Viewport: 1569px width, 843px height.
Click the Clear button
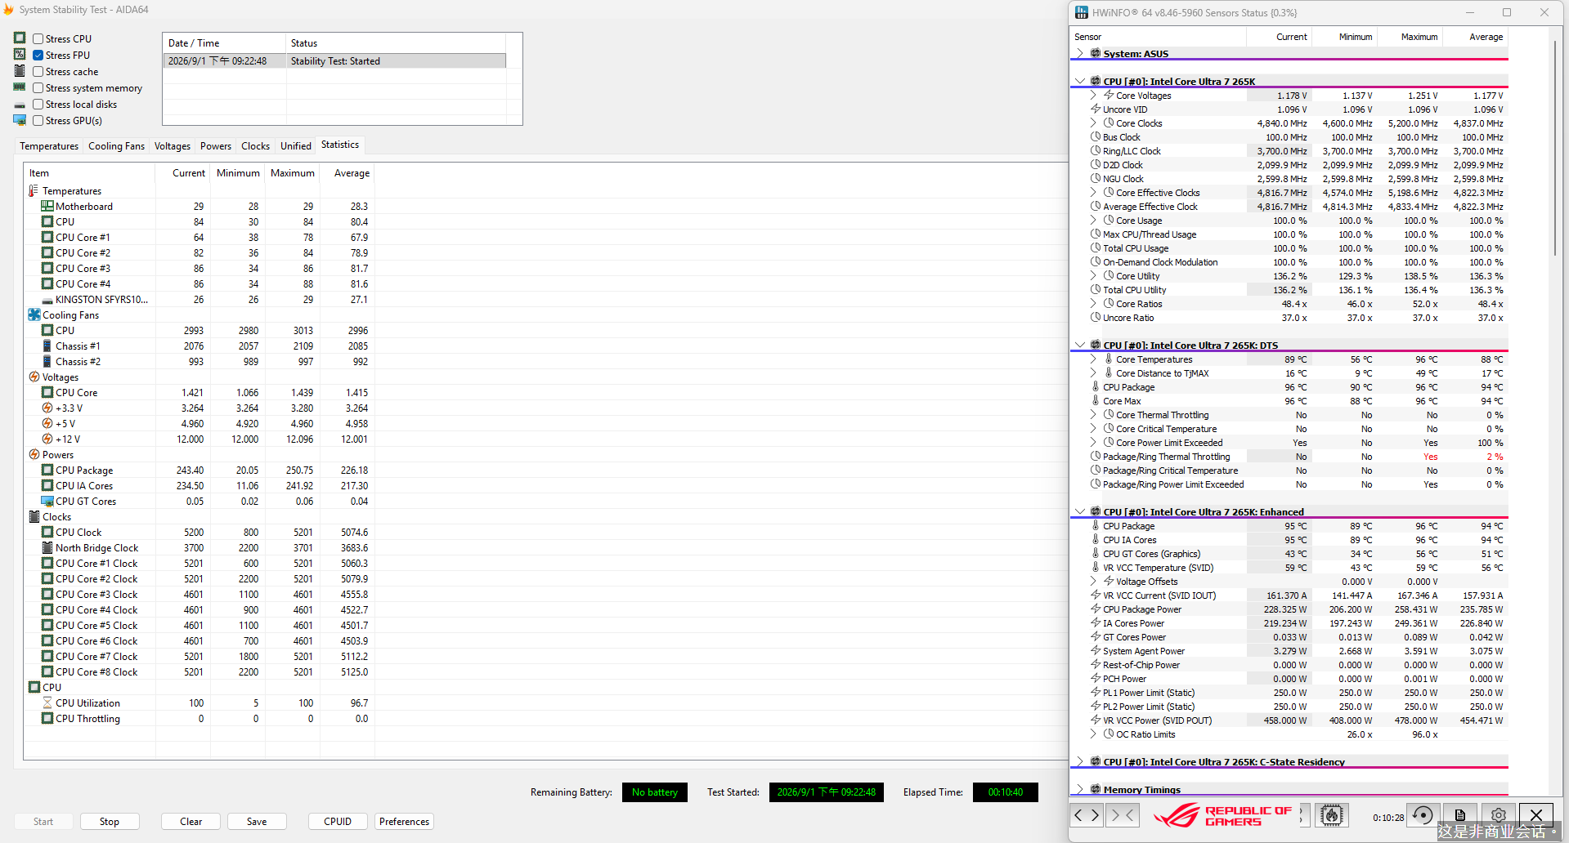(191, 822)
